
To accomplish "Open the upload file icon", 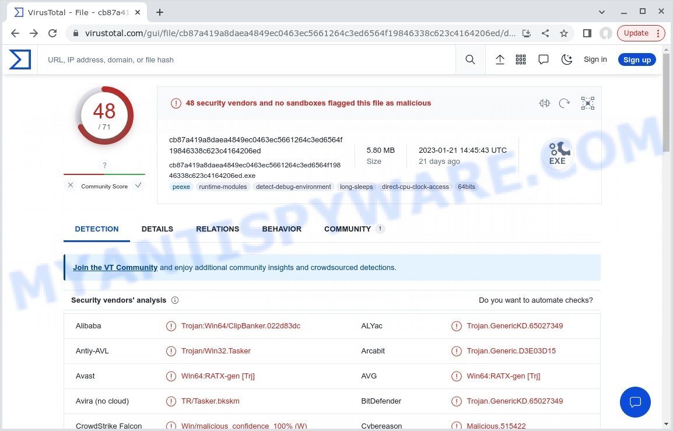I will tap(500, 59).
